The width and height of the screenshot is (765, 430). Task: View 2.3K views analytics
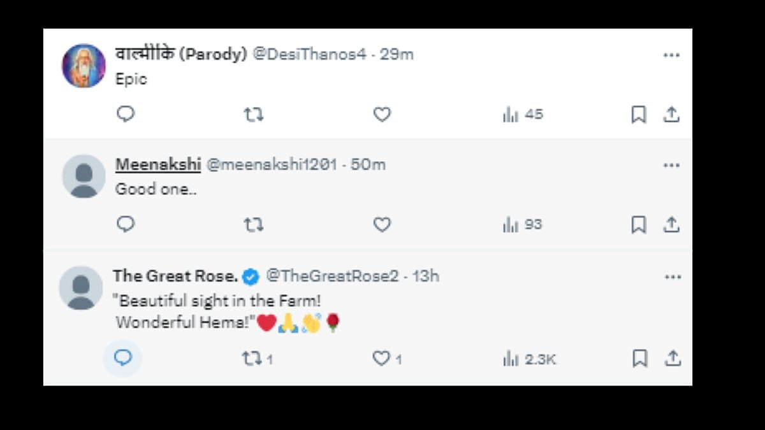pos(529,359)
